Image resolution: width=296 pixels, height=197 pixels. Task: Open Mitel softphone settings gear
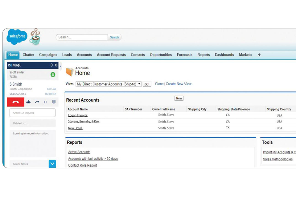coord(56,65)
